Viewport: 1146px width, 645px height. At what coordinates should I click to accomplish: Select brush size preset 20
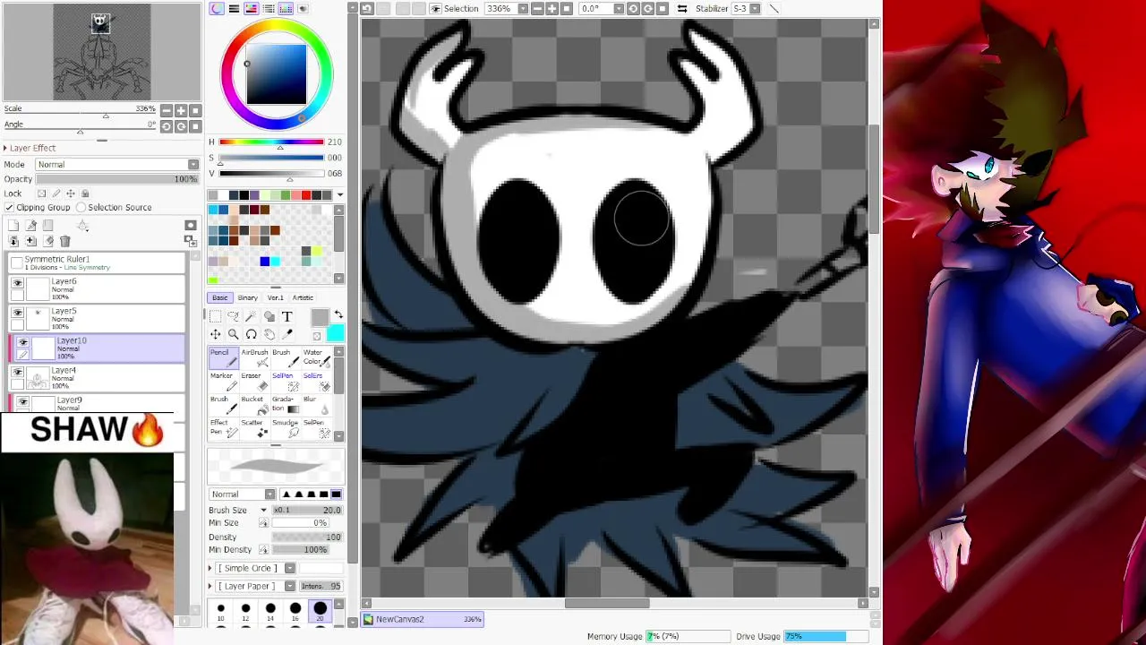coord(320,612)
